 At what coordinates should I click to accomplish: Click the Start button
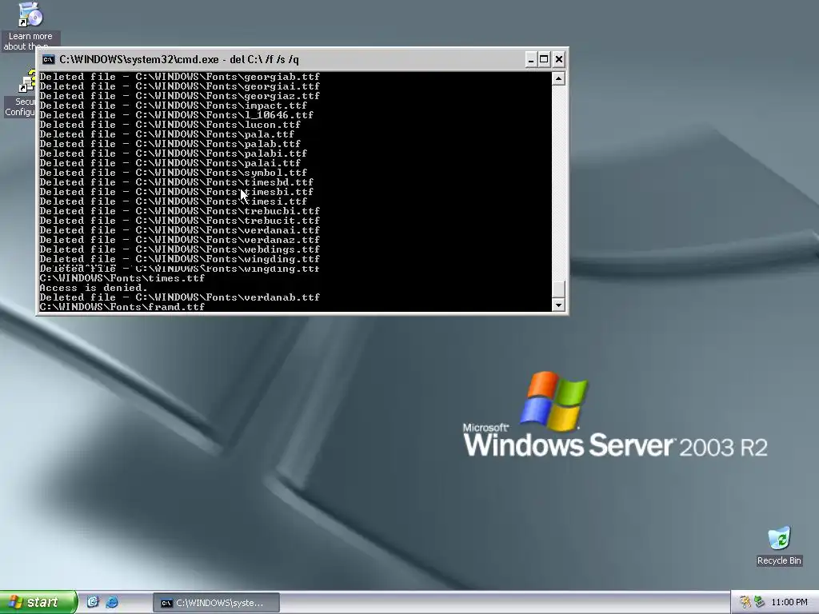click(x=38, y=602)
